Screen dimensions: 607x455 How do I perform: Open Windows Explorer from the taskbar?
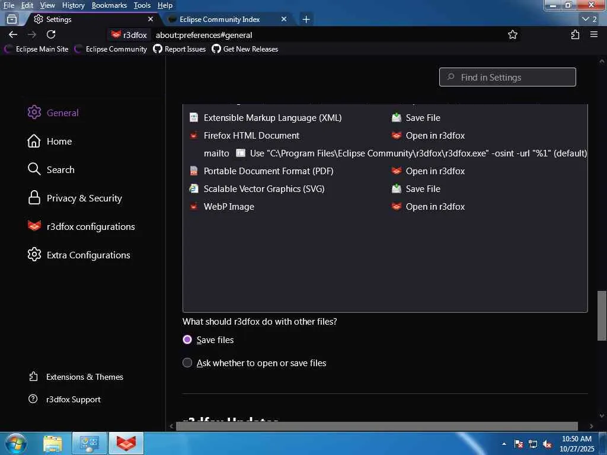click(53, 444)
